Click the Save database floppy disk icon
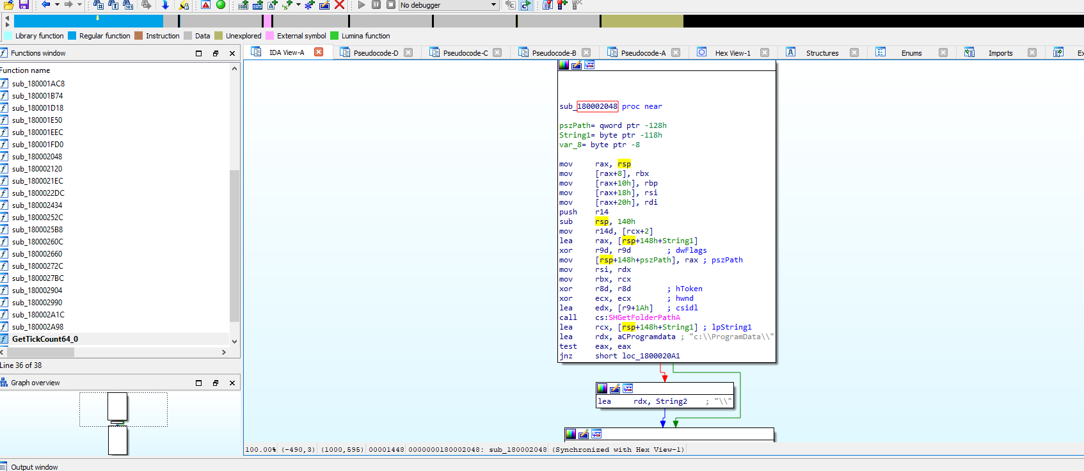The width and height of the screenshot is (1084, 471). click(x=24, y=5)
